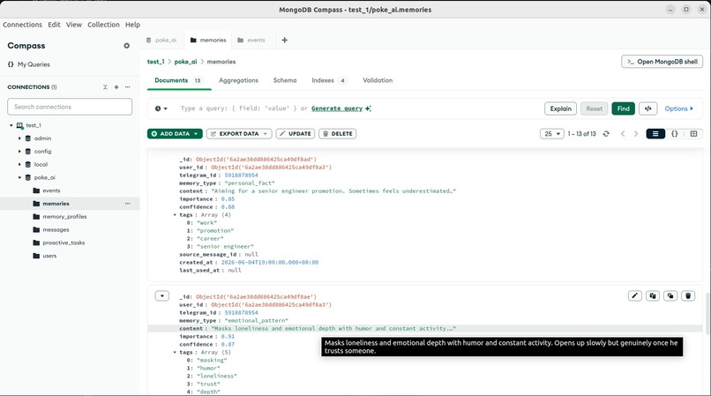
Task: Run the query with Find button
Action: 623,108
